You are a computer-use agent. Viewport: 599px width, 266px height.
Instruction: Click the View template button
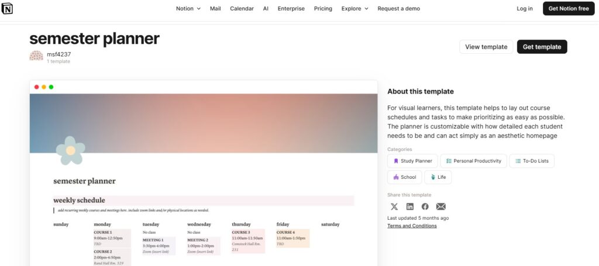click(486, 47)
